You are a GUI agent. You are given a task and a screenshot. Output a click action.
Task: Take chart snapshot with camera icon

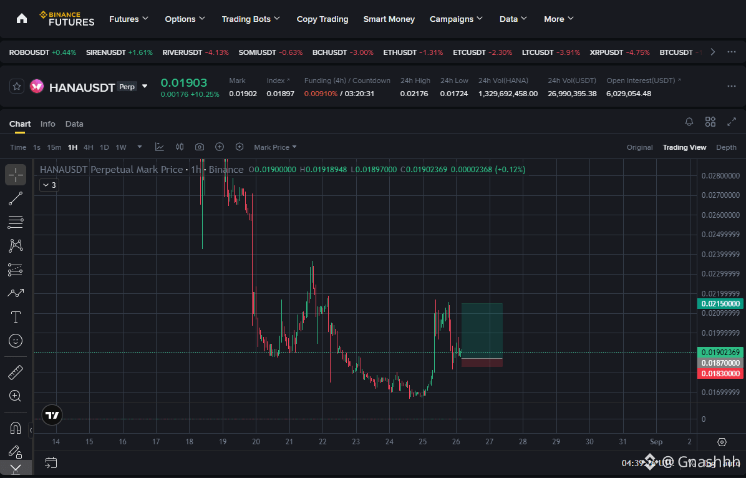pos(200,147)
